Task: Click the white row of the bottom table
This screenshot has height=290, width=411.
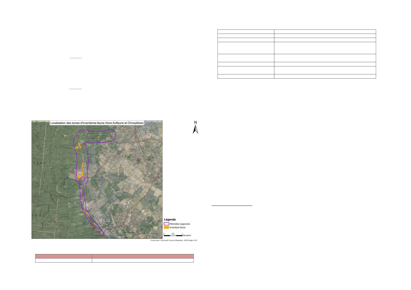Action: tap(114, 260)
